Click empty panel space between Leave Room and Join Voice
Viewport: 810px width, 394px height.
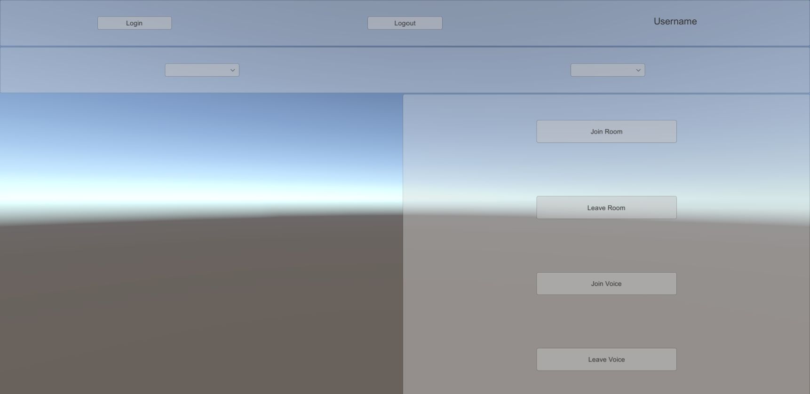coord(606,245)
